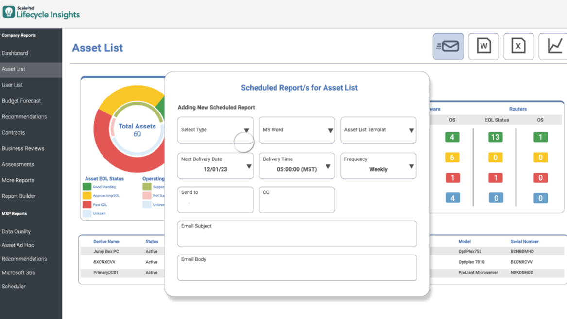Click the ScalePad Lifecycle Insights logo
The image size is (567, 319).
pyautogui.click(x=41, y=13)
